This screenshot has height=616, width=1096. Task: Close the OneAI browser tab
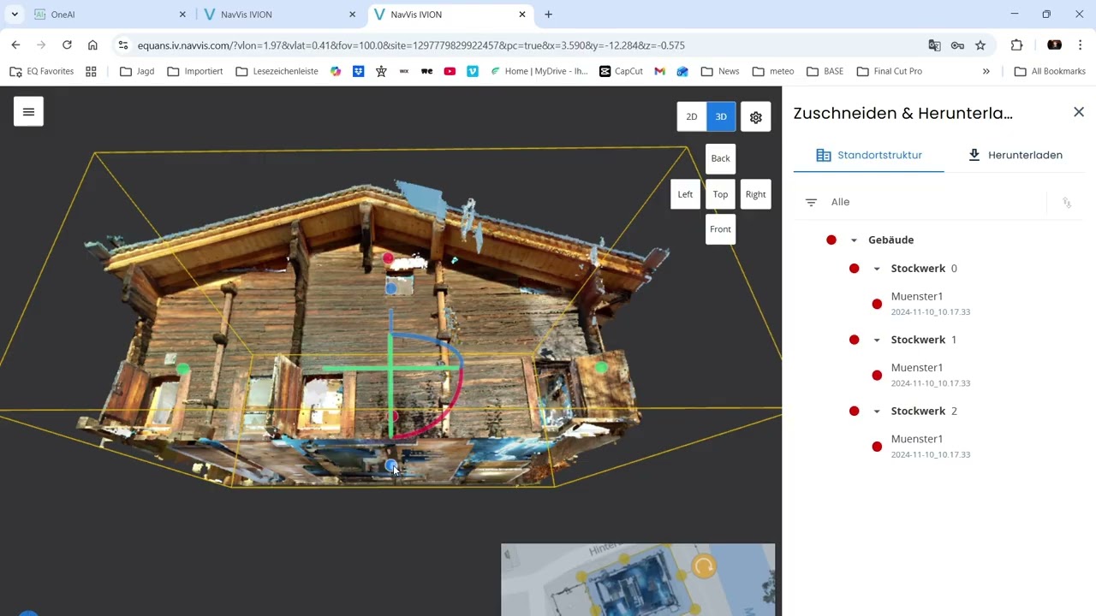182,15
